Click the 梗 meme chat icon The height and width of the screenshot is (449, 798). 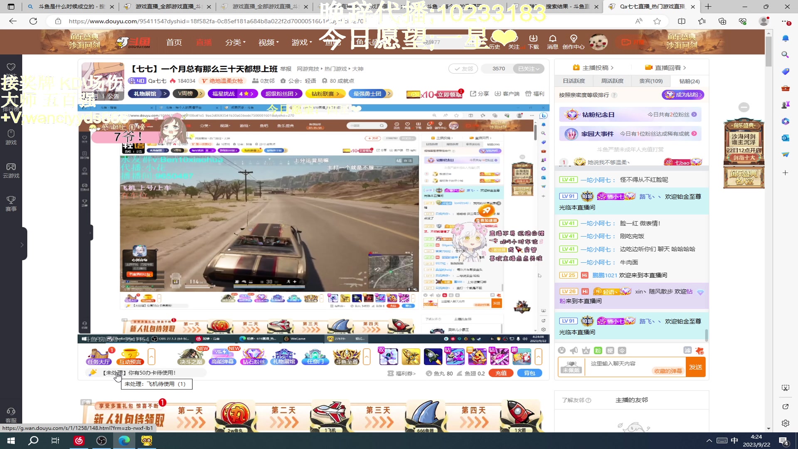pyautogui.click(x=610, y=350)
